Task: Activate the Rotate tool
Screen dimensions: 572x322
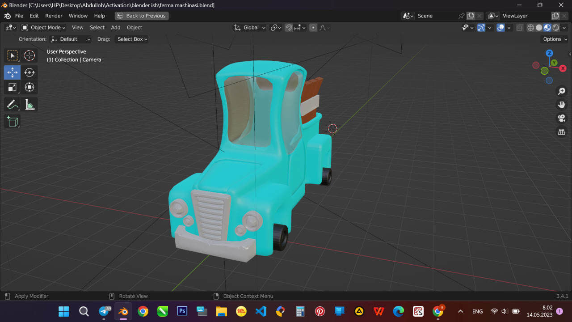Action: 29,72
